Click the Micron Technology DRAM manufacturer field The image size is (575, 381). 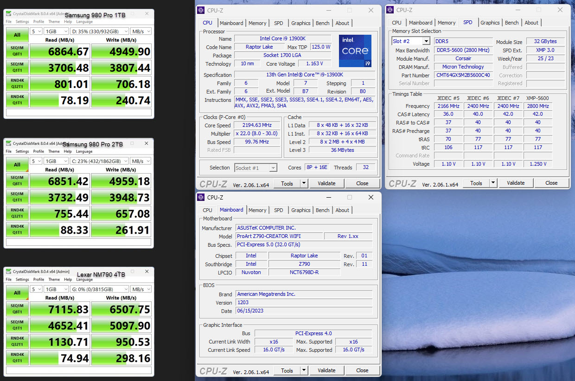463,67
